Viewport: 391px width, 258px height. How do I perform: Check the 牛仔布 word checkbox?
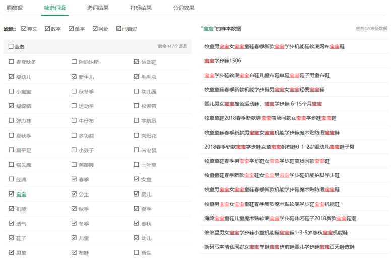click(74, 120)
